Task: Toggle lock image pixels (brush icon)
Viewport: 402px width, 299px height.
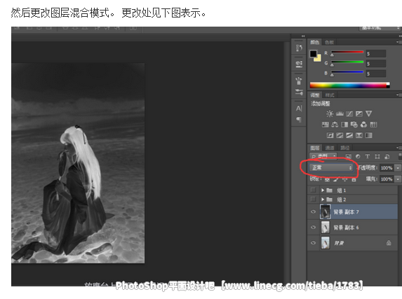Action: coord(336,179)
